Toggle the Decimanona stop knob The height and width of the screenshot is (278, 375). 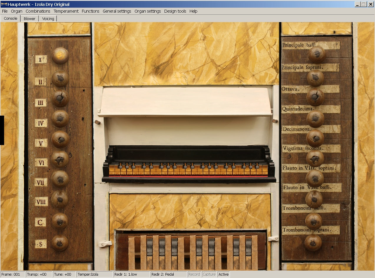[x=315, y=138]
